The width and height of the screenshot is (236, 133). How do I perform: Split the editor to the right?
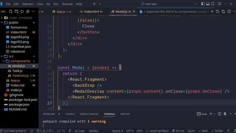point(229,11)
